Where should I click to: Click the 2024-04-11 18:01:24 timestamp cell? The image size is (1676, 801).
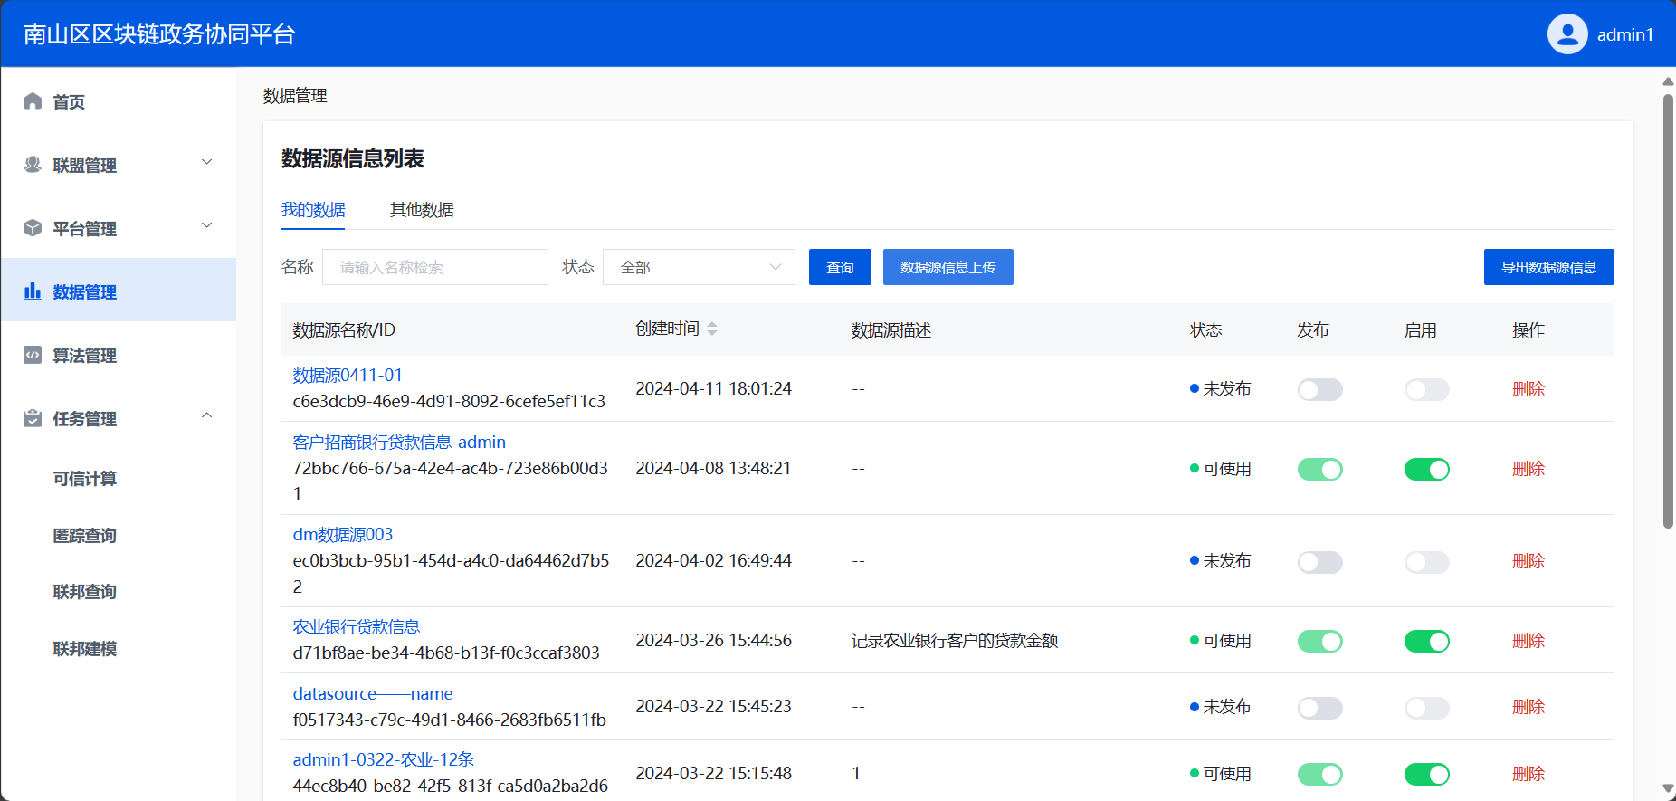pyautogui.click(x=713, y=388)
